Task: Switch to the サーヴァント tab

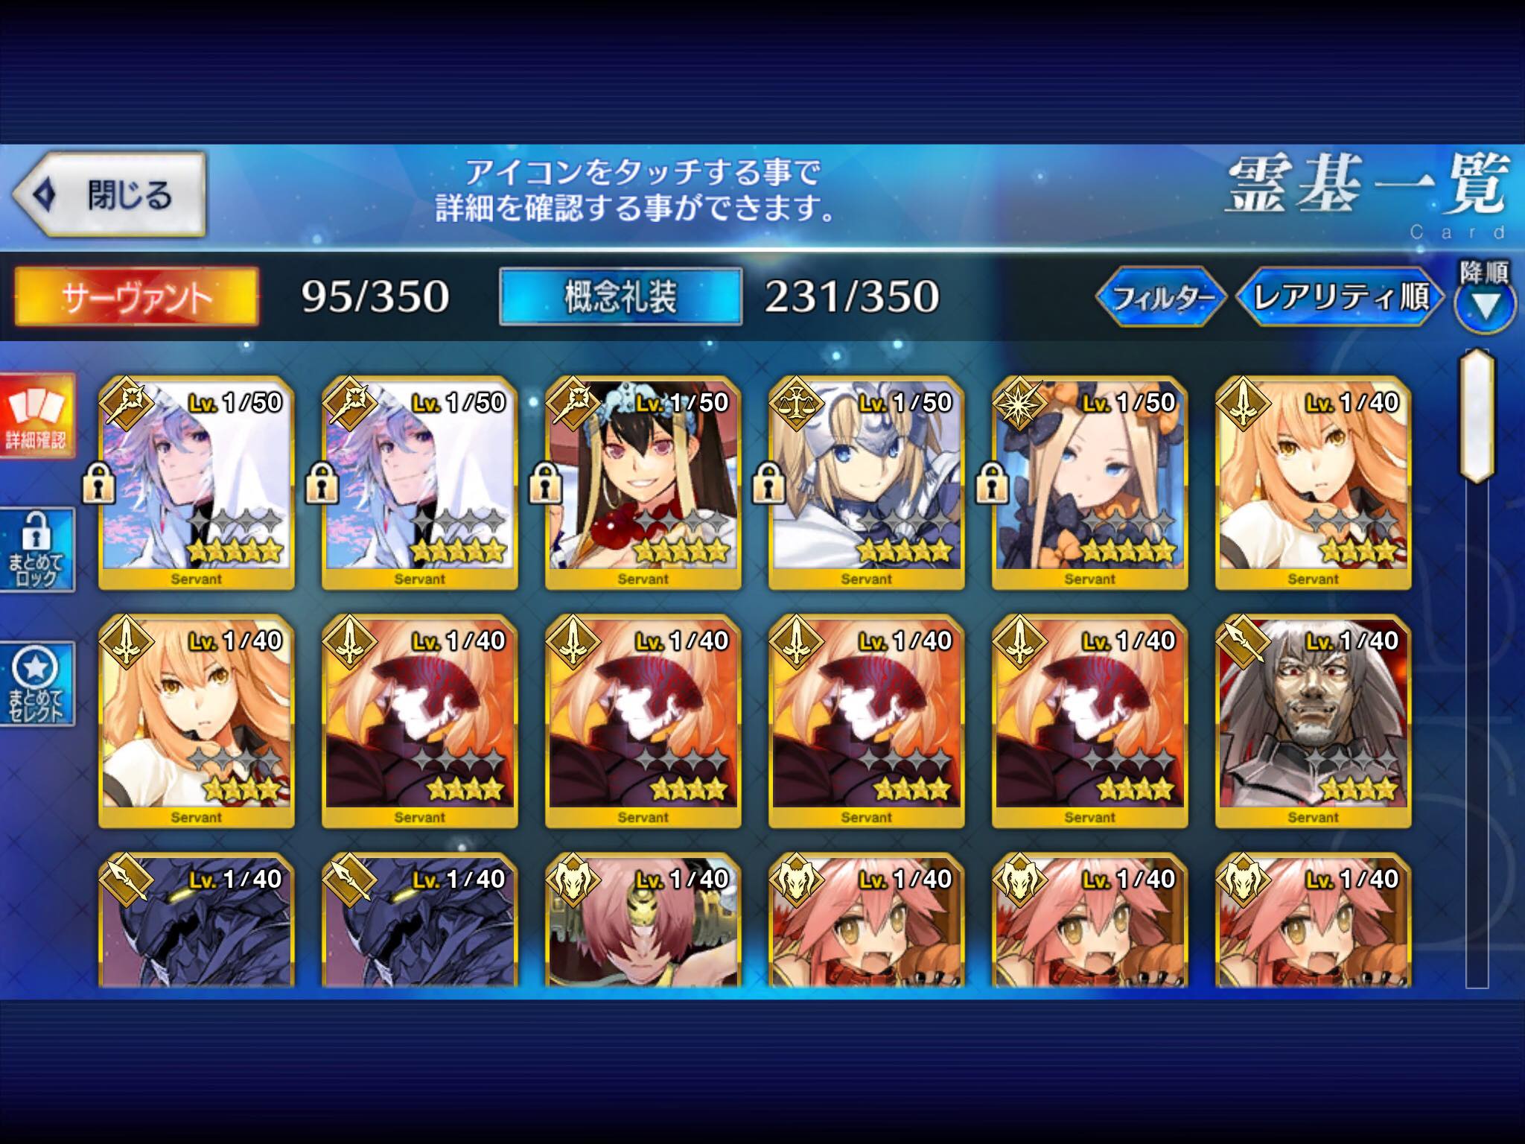Action: (x=137, y=296)
